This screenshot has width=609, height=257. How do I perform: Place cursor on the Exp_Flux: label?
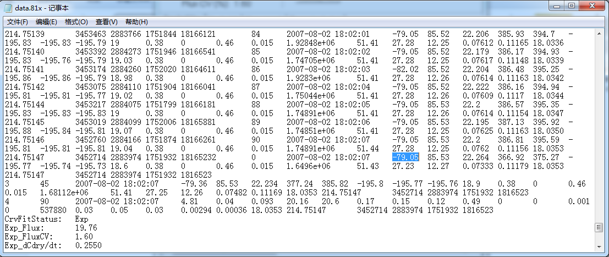(22, 227)
